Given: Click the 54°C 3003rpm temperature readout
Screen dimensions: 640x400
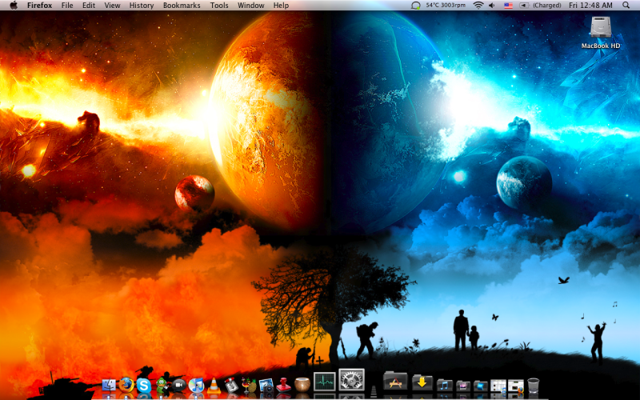Looking at the screenshot, I should (x=446, y=6).
